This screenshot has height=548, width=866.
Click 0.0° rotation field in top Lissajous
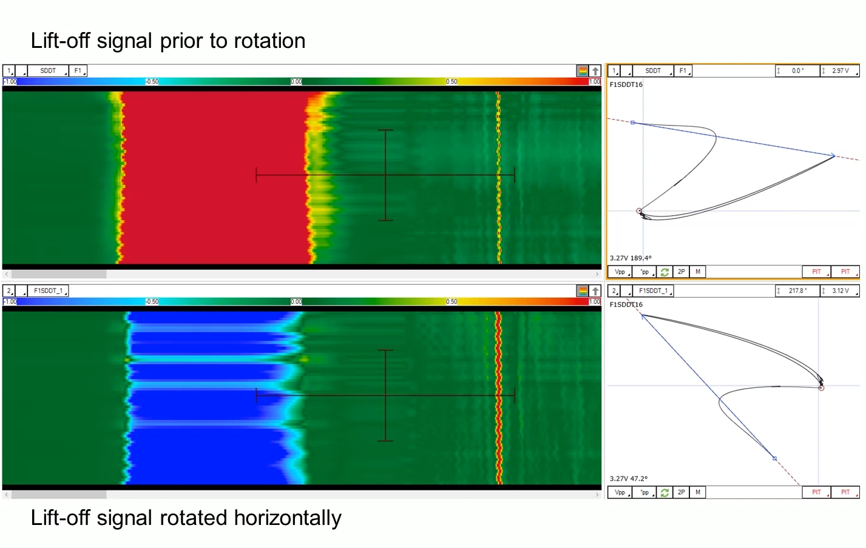click(x=797, y=71)
